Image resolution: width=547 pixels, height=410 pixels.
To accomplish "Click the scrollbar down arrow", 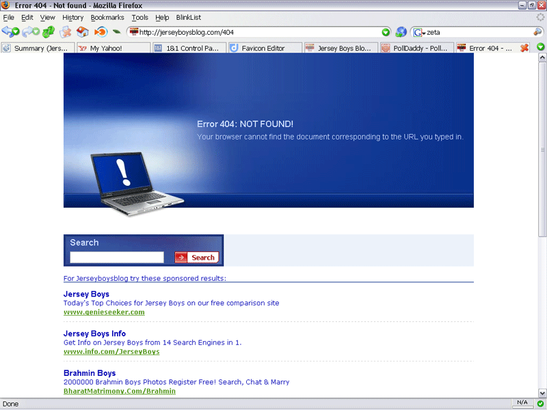I will tap(542, 393).
